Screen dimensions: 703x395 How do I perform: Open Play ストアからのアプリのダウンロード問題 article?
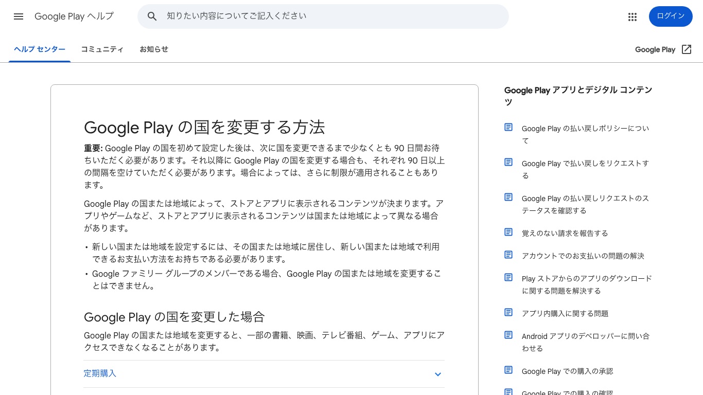[x=587, y=285]
